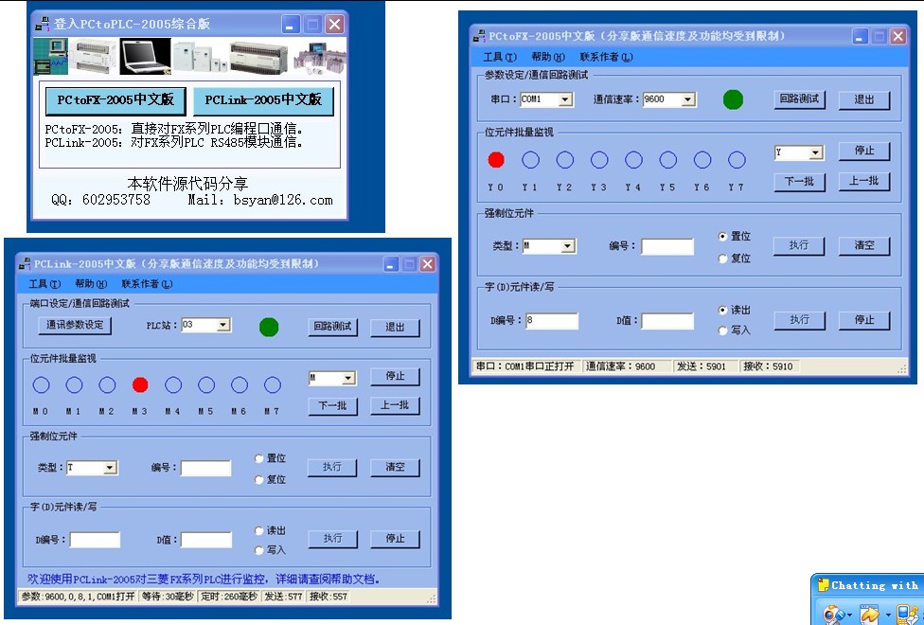Viewport: 924px width, 625px height.
Task: Click the Chatting with window icon
Action: coord(824,585)
